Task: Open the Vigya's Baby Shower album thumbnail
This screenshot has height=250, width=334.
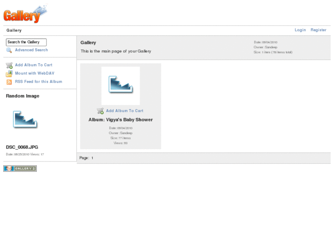Action: 120,86
